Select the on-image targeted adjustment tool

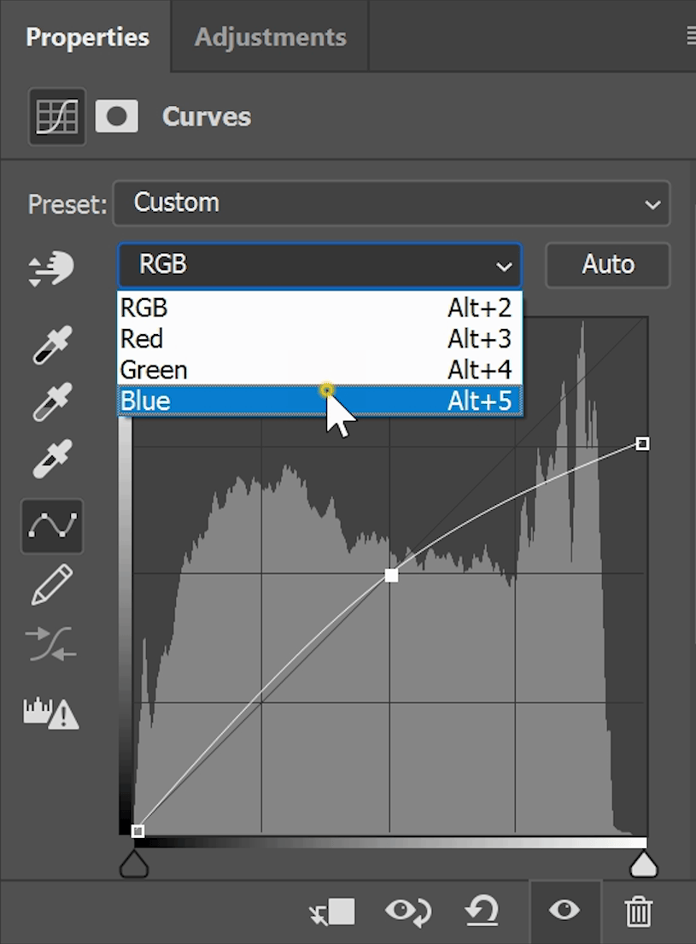pyautogui.click(x=51, y=269)
